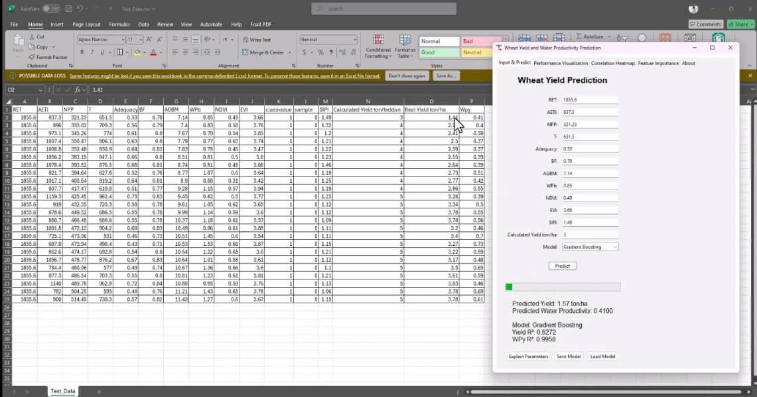Click Decrease Decimal icon

[353, 52]
